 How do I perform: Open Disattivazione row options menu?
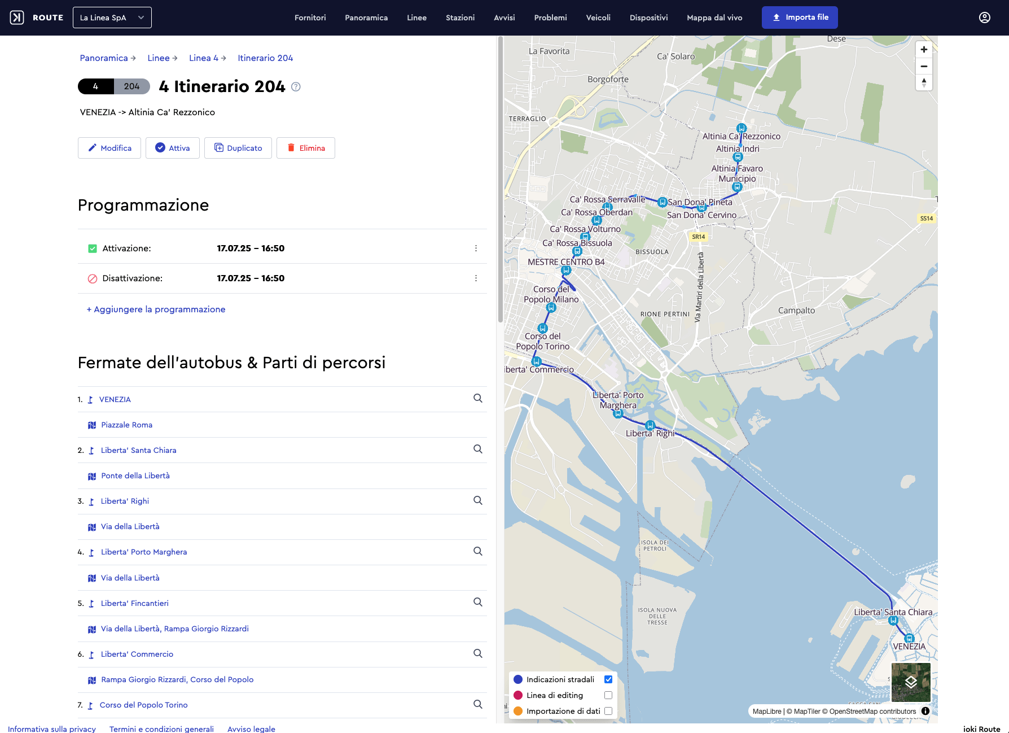click(x=476, y=278)
